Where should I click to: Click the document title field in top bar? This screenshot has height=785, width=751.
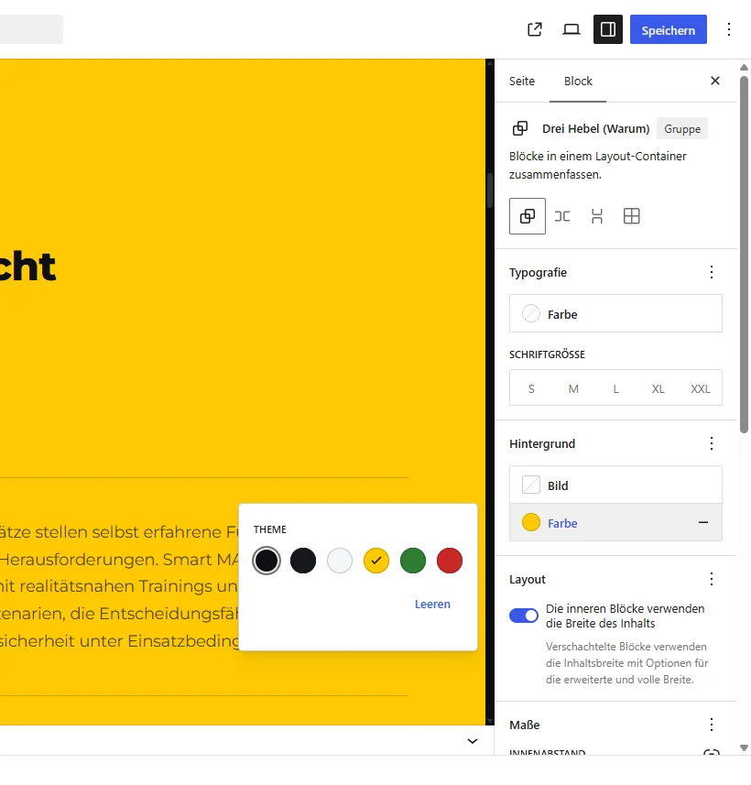click(31, 29)
